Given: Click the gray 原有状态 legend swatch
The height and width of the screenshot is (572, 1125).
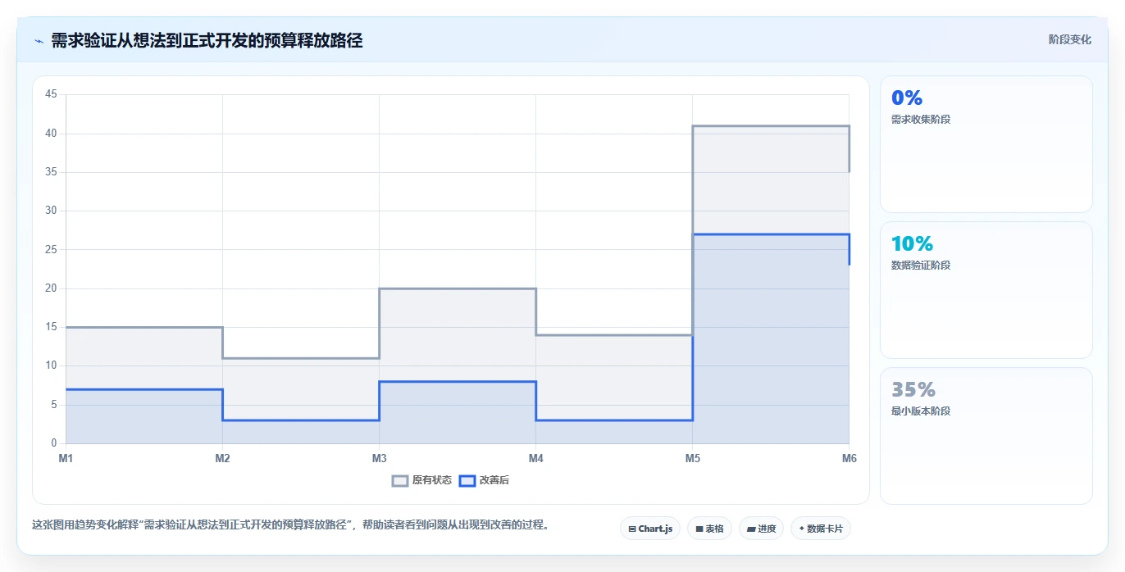Looking at the screenshot, I should pyautogui.click(x=400, y=480).
